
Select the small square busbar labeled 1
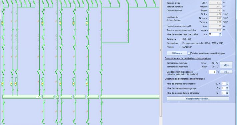click(x=57, y=97)
